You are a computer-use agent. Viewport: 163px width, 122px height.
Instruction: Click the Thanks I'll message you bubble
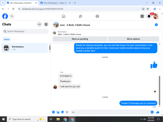tap(138, 103)
